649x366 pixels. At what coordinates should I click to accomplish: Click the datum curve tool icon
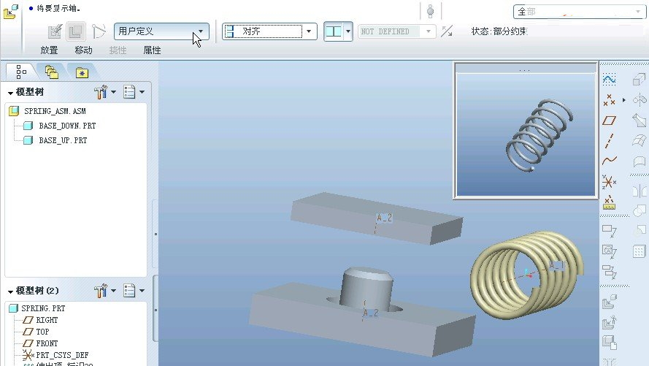click(610, 160)
